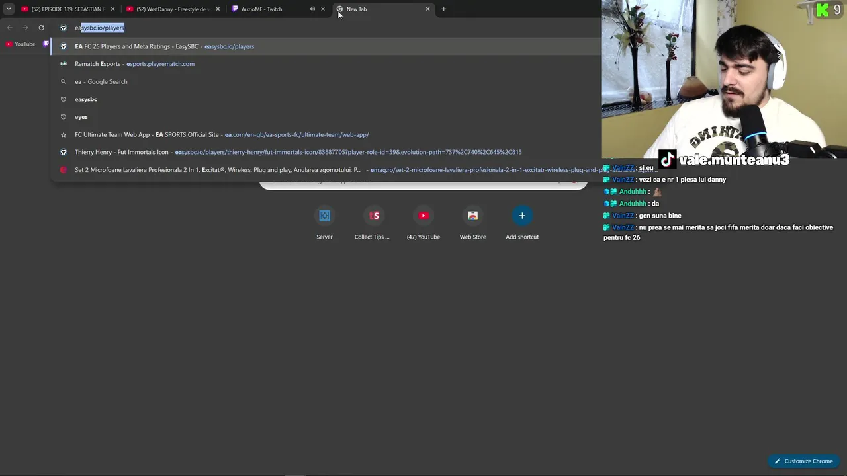Image resolution: width=847 pixels, height=476 pixels.
Task: Click the search magnifier icon beside 'ea'
Action: [64, 81]
